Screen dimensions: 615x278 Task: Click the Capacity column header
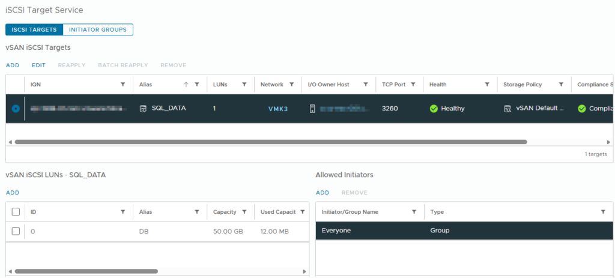(225, 212)
